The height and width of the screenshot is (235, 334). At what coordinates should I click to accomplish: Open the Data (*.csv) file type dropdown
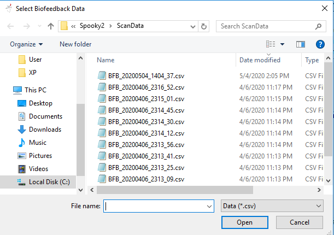(271, 205)
